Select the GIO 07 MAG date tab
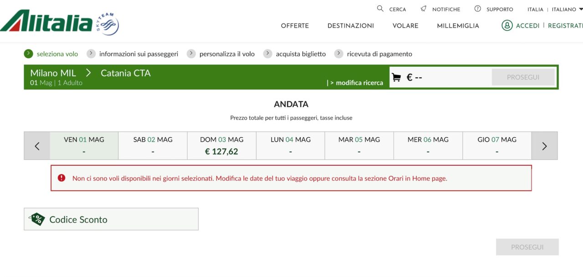The width and height of the screenshot is (583, 277). click(x=497, y=146)
